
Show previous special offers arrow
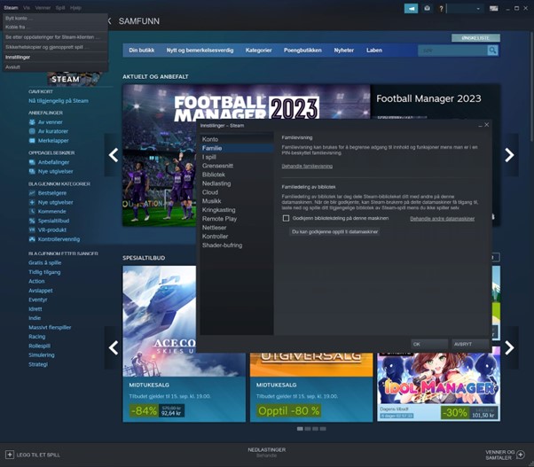114,347
